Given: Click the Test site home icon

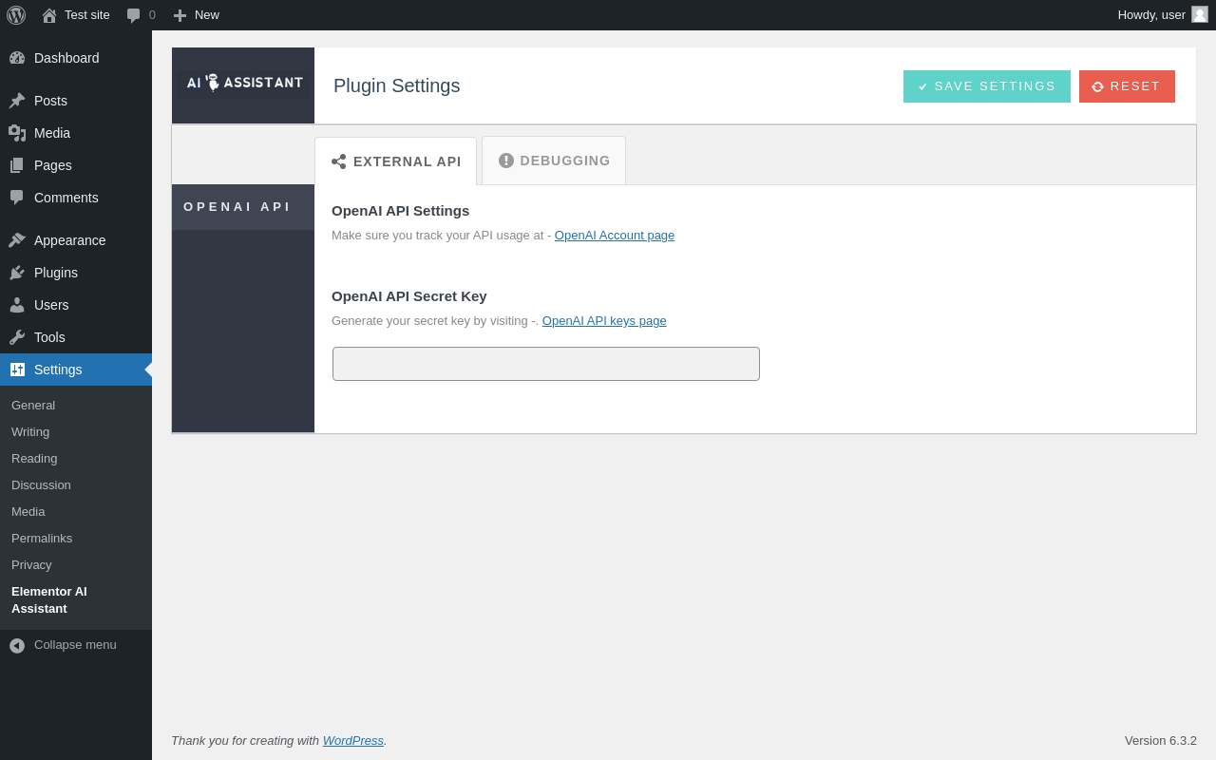Looking at the screenshot, I should click(49, 15).
